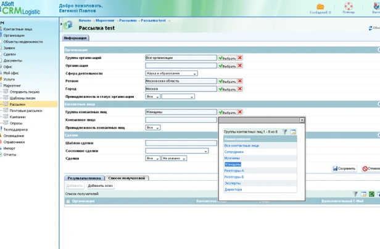
Task: Select Эксперты in the contact groups list
Action: [x=233, y=183]
